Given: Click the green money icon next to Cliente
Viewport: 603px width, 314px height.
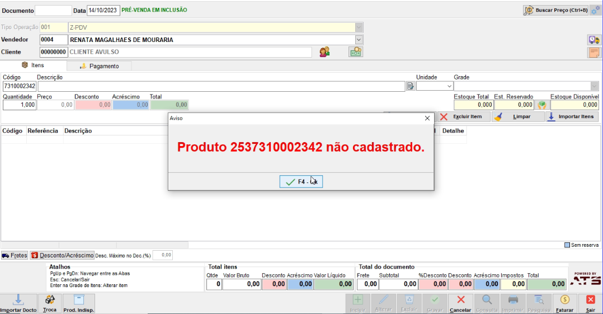Looking at the screenshot, I should pos(356,51).
